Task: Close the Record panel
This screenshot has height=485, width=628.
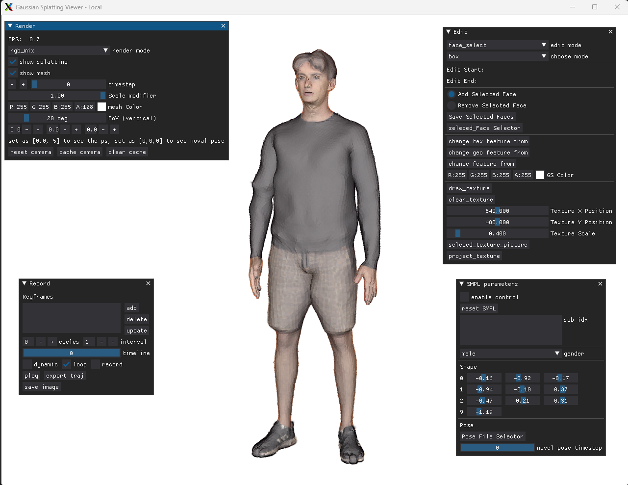Action: click(148, 283)
